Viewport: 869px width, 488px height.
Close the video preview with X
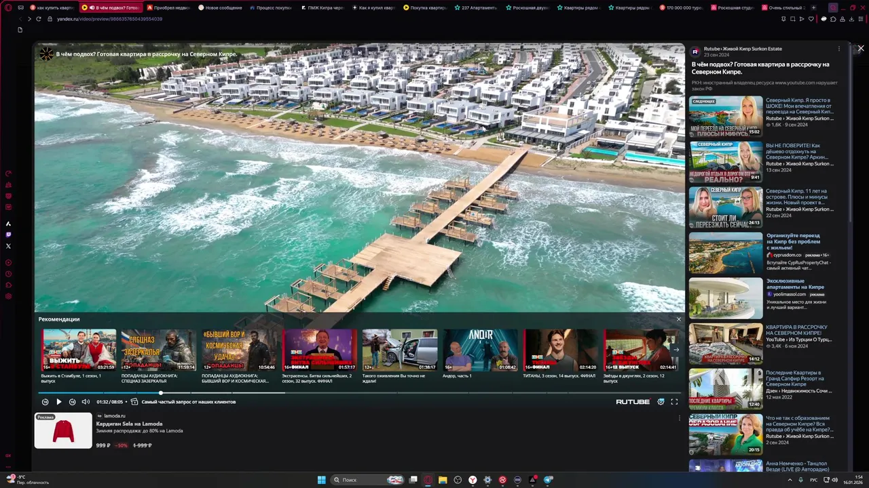click(x=861, y=48)
